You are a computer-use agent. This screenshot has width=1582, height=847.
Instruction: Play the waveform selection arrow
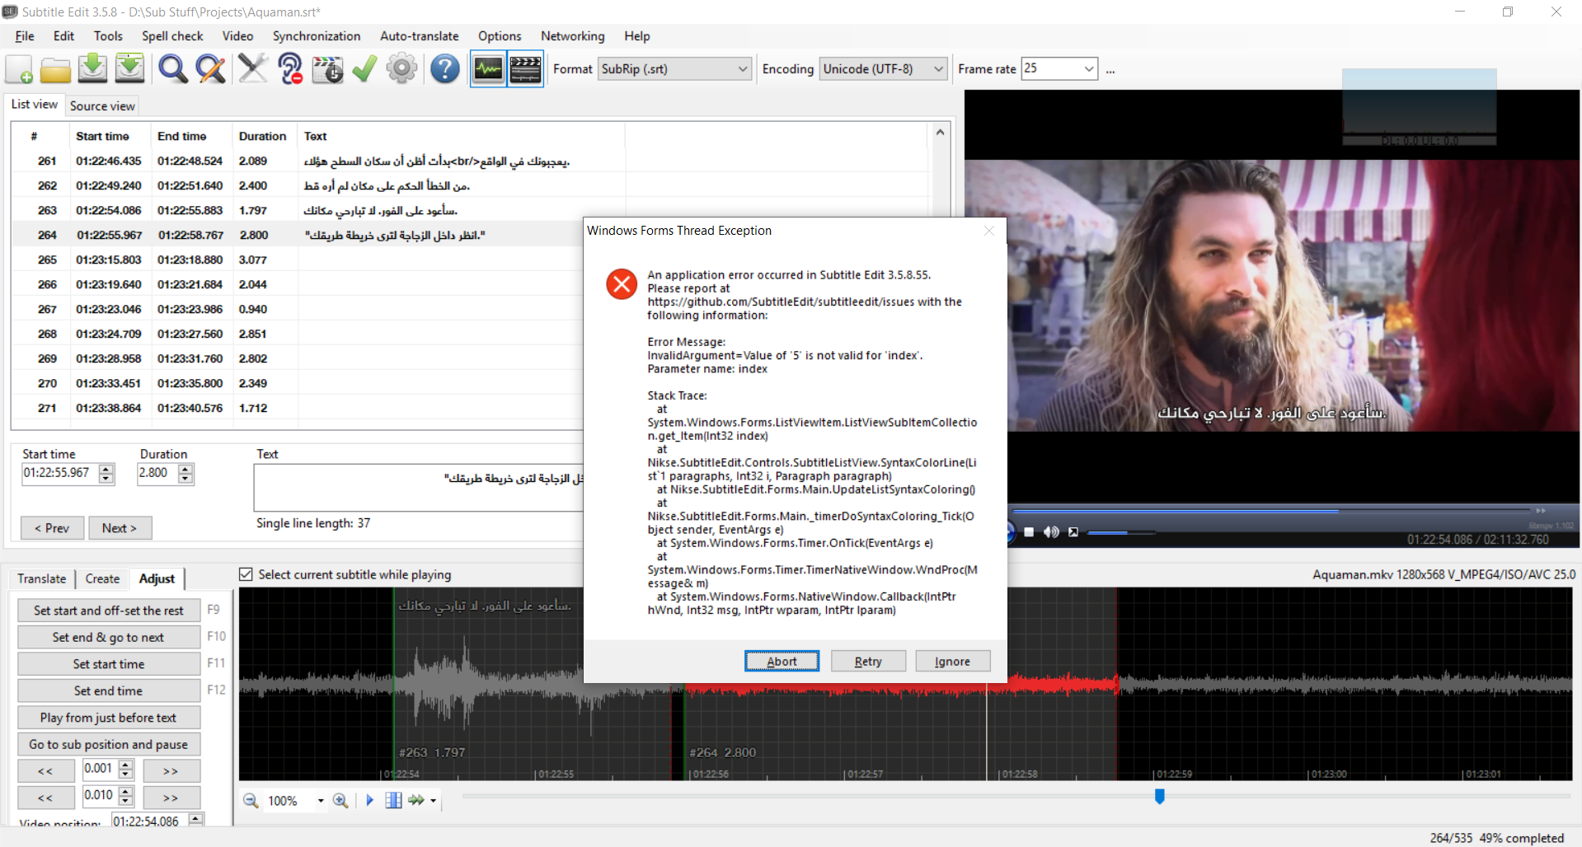click(x=369, y=800)
